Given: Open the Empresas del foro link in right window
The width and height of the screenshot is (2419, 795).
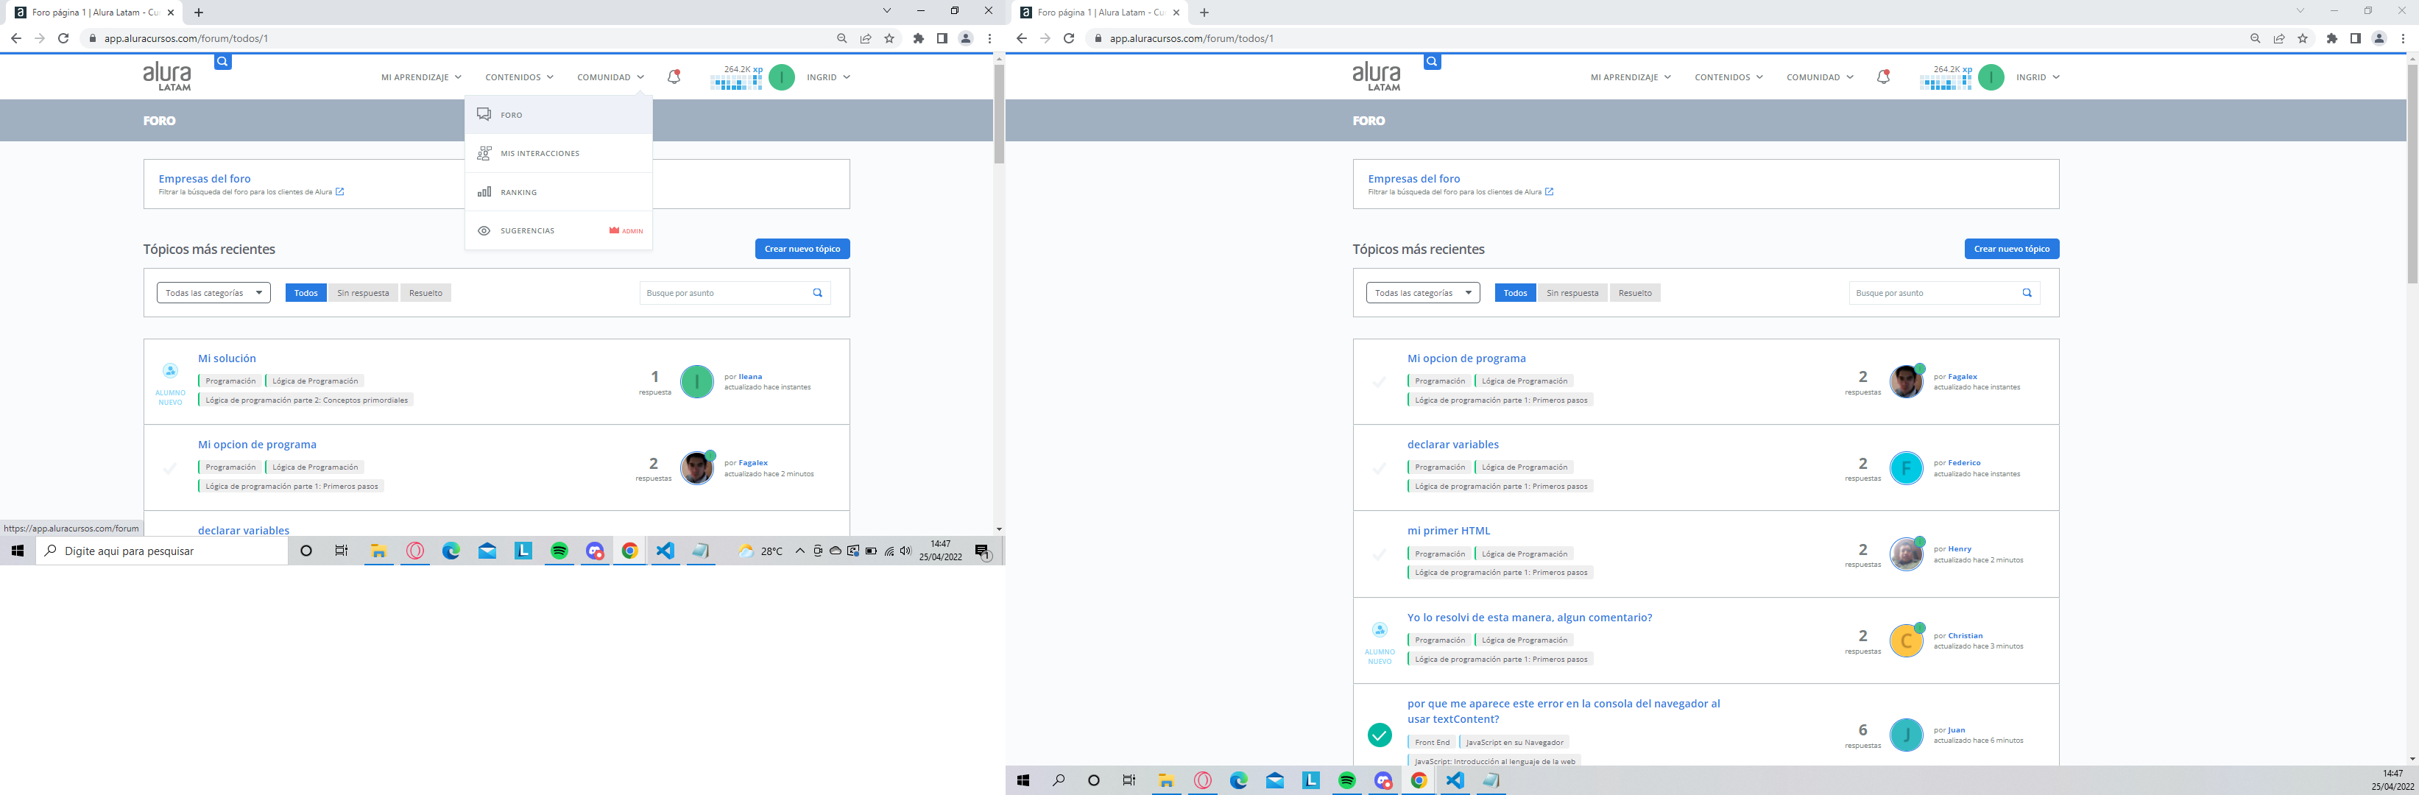Looking at the screenshot, I should pos(1413,178).
